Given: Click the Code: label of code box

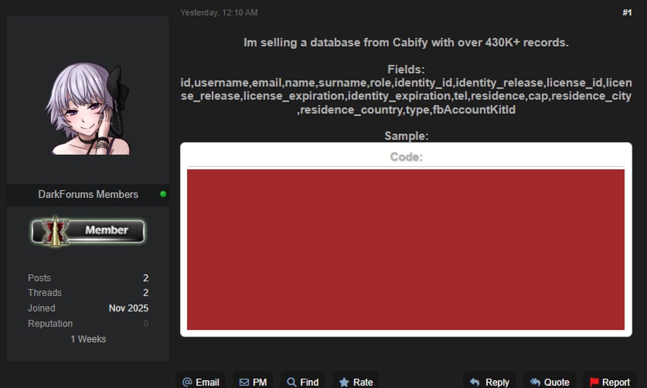Looking at the screenshot, I should [406, 157].
